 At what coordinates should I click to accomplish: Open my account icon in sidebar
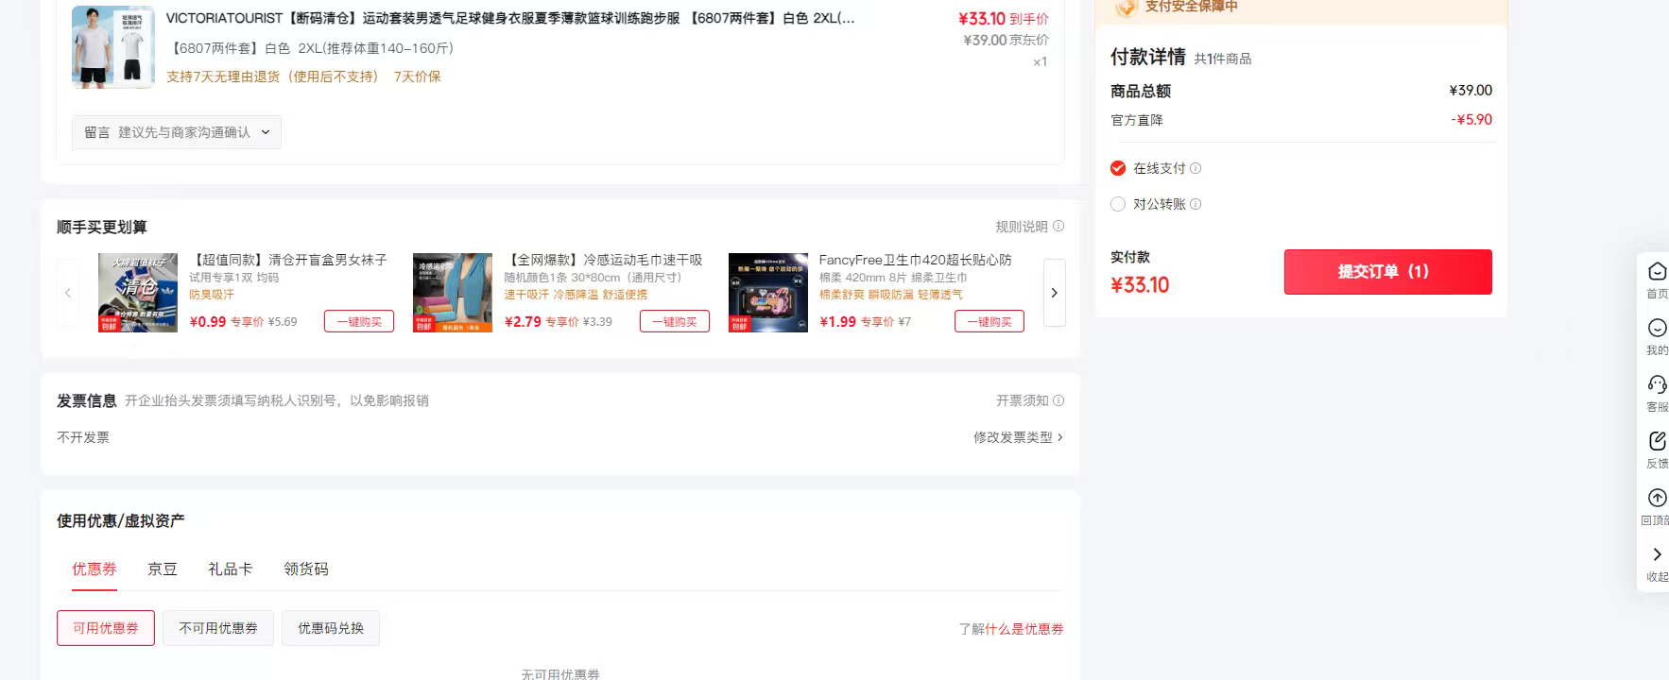click(x=1657, y=328)
